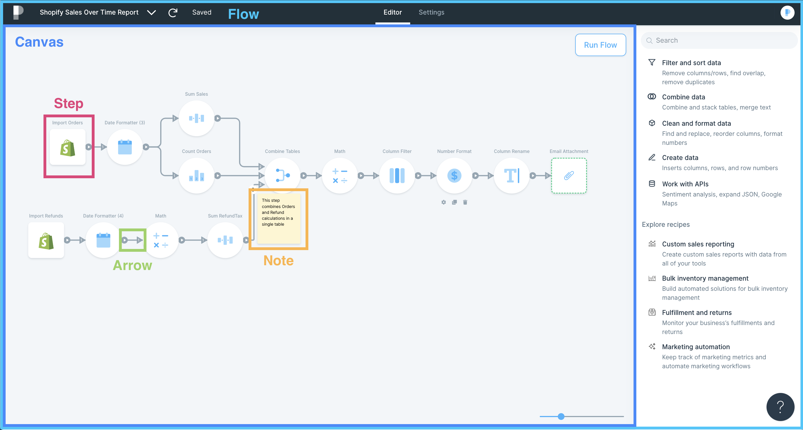The width and height of the screenshot is (803, 430).
Task: Click trash icon under Number Format
Action: coord(465,202)
